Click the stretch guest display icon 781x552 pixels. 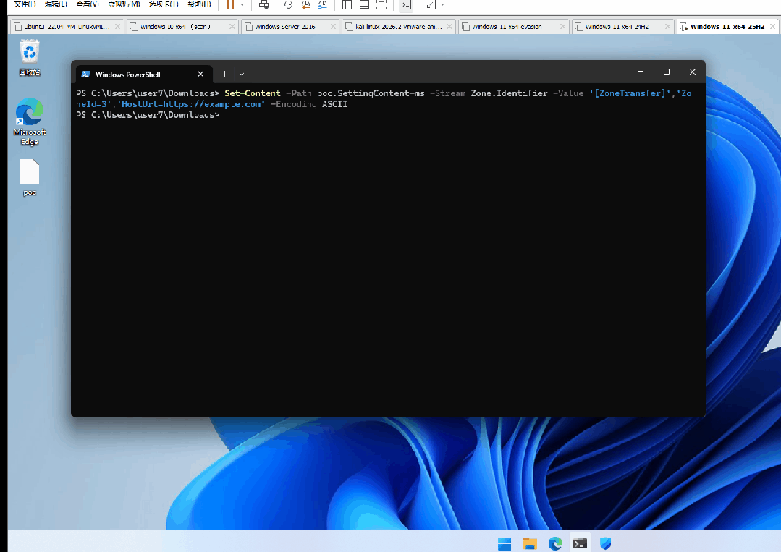tap(431, 5)
